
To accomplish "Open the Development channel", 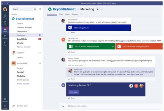I will [22, 31].
